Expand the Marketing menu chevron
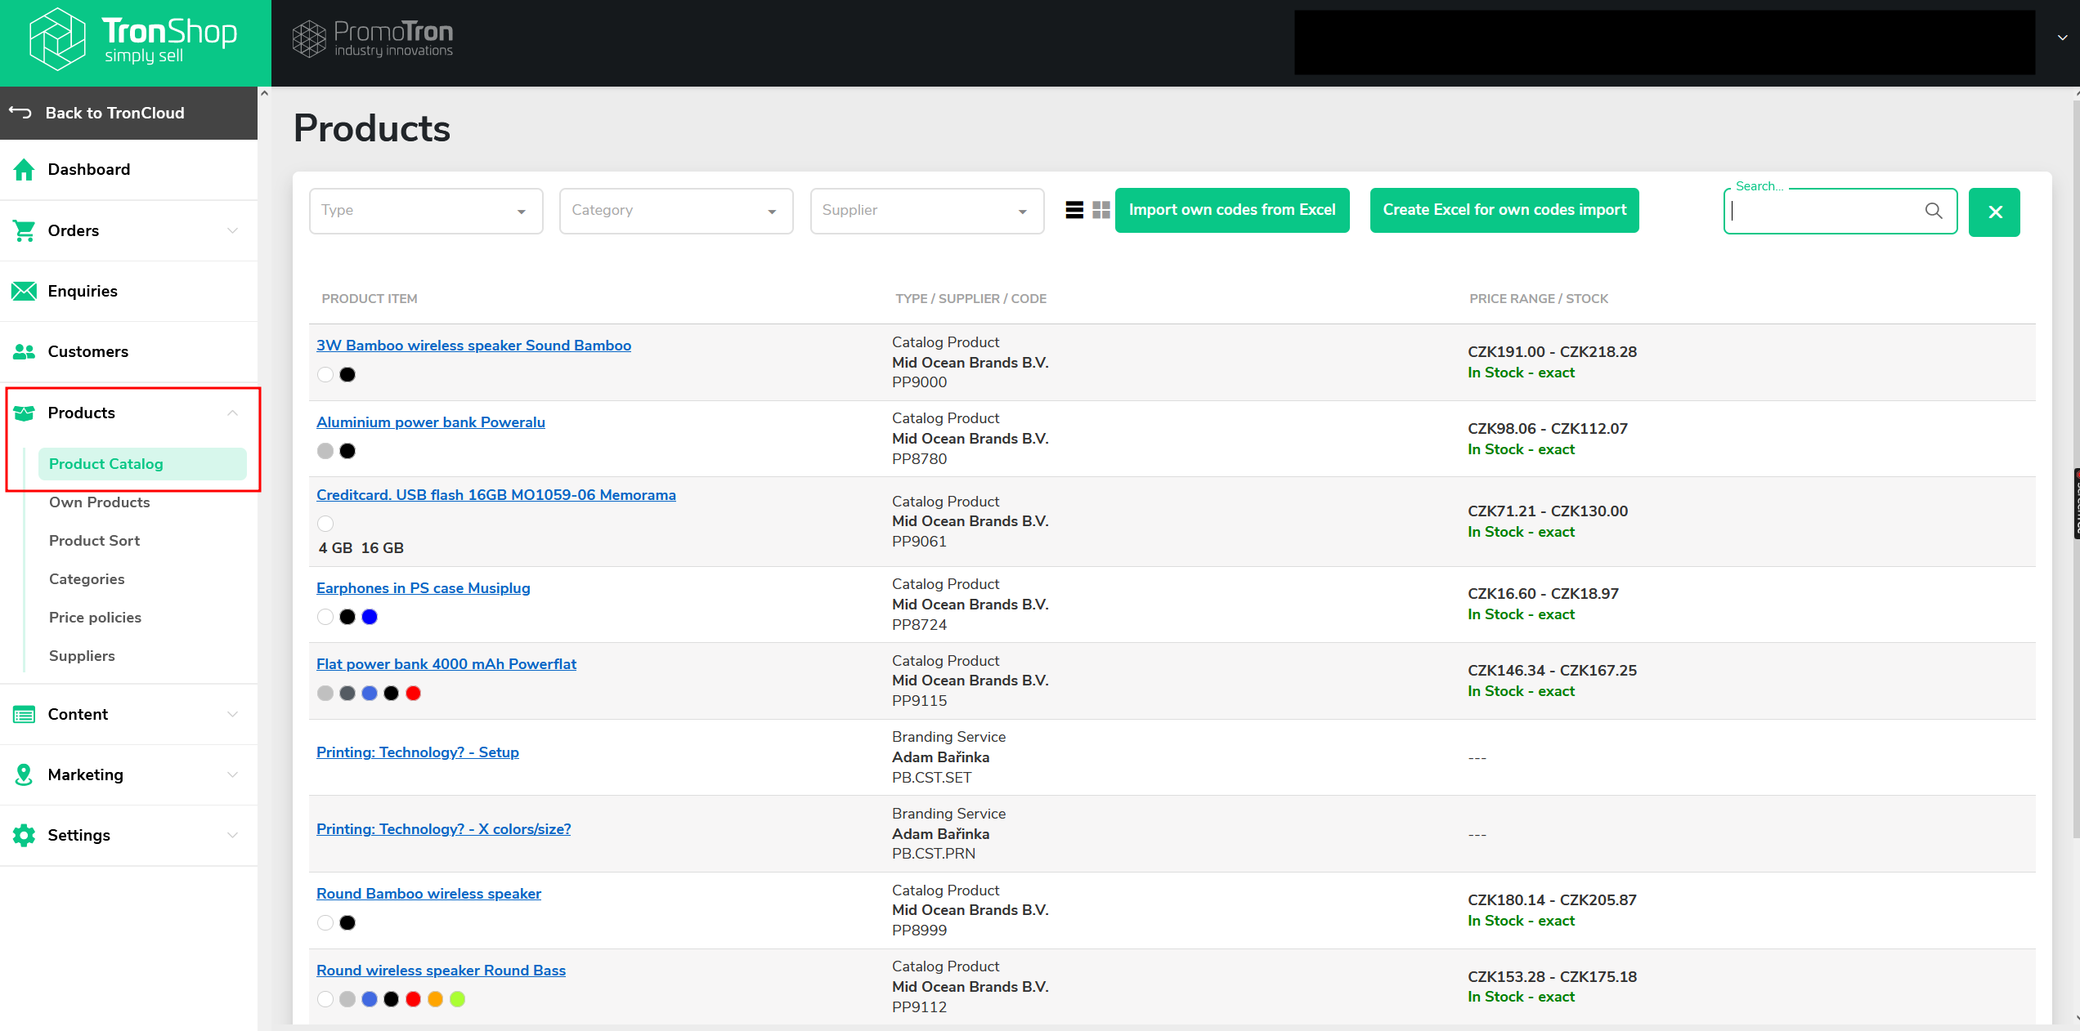The image size is (2080, 1031). pos(233,774)
